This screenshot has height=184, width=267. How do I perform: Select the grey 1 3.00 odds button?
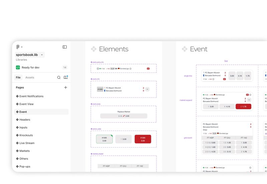click(x=123, y=139)
